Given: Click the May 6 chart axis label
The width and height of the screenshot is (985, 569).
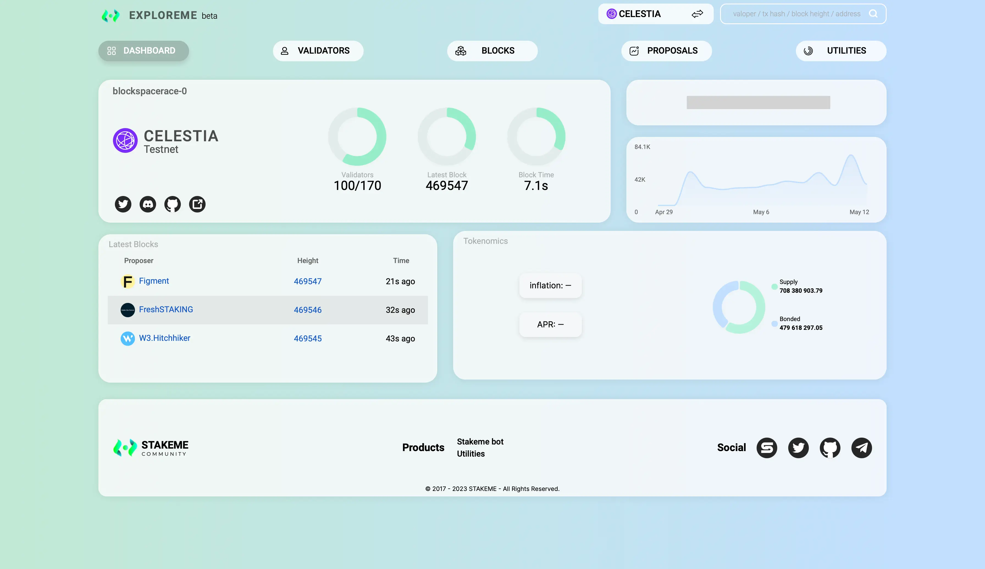Looking at the screenshot, I should 761,212.
